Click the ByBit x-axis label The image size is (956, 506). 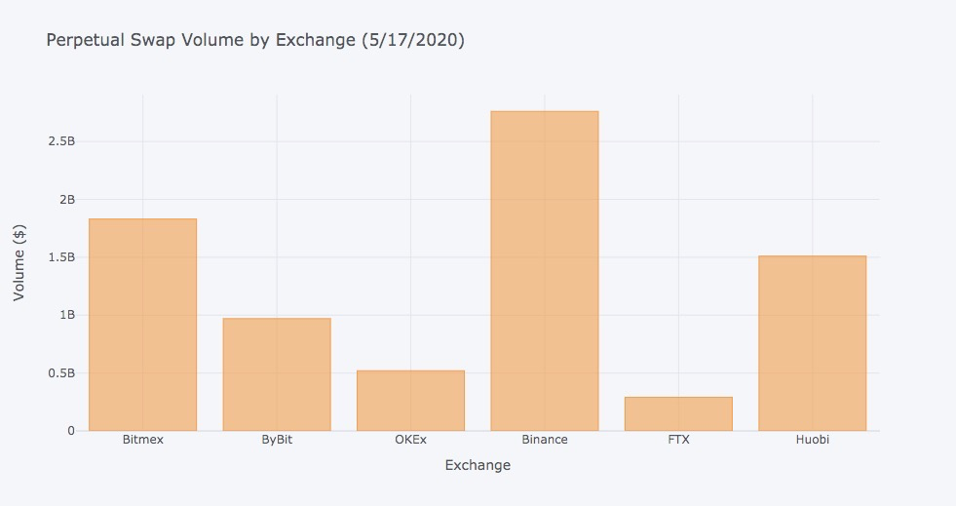(277, 440)
